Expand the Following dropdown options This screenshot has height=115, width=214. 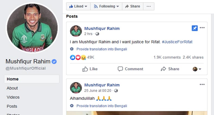click(106, 6)
